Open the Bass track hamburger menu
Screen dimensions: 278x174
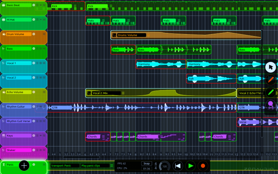pos(44,48)
